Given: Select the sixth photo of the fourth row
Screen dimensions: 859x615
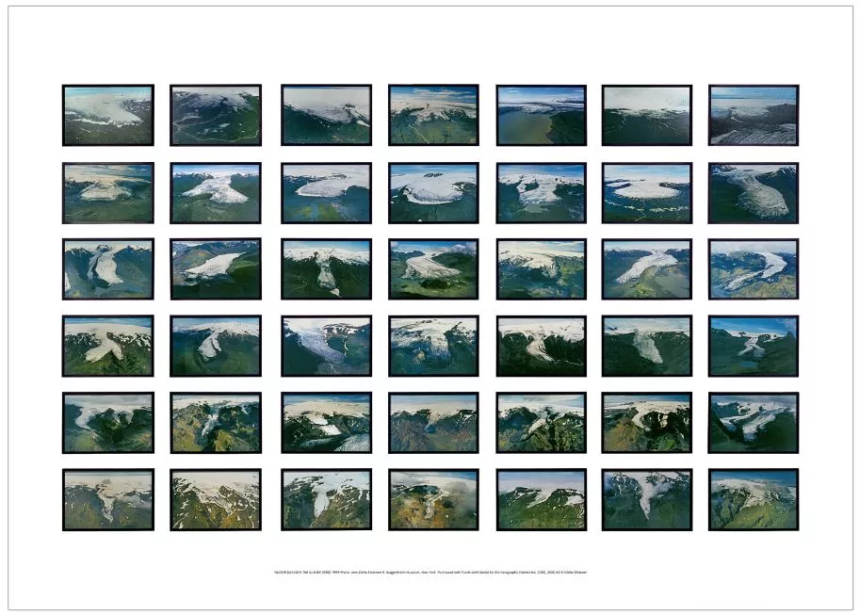Looking at the screenshot, I should (646, 343).
